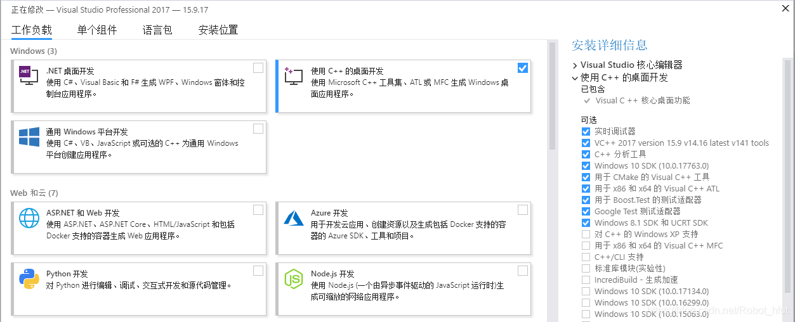The height and width of the screenshot is (322, 795).
Task: Uncheck 用于 Boost.Test 的测试适配器
Action: (586, 200)
